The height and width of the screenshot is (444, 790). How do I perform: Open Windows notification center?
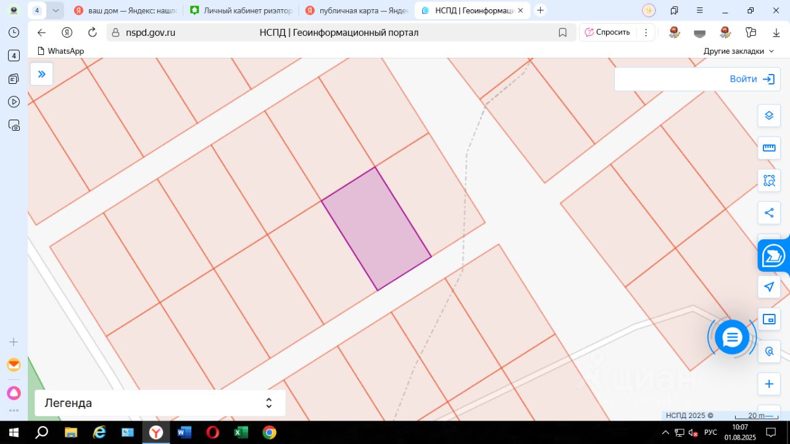pos(771,432)
